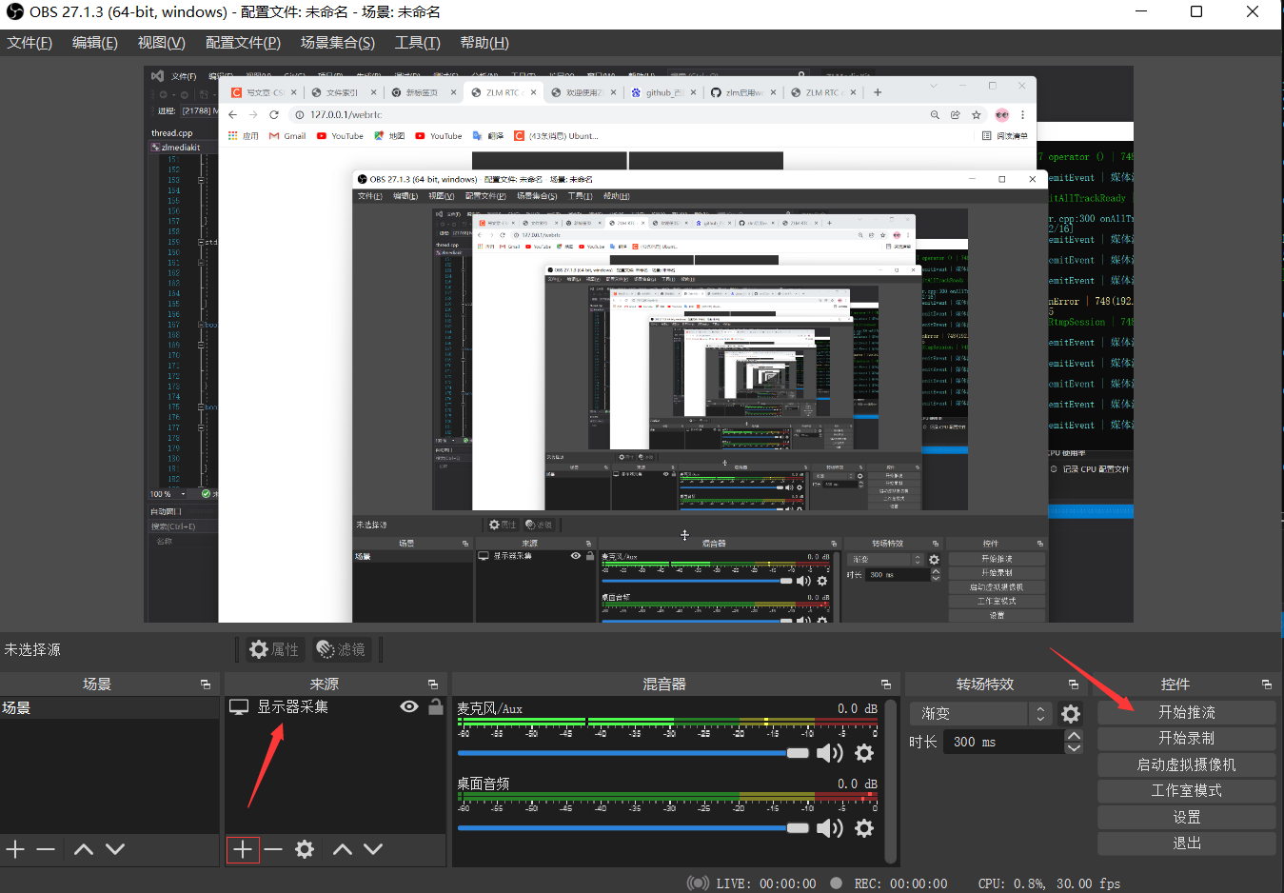The height and width of the screenshot is (893, 1284).
Task: Move 显示器采集 source up with the arrow icon
Action: 341,849
